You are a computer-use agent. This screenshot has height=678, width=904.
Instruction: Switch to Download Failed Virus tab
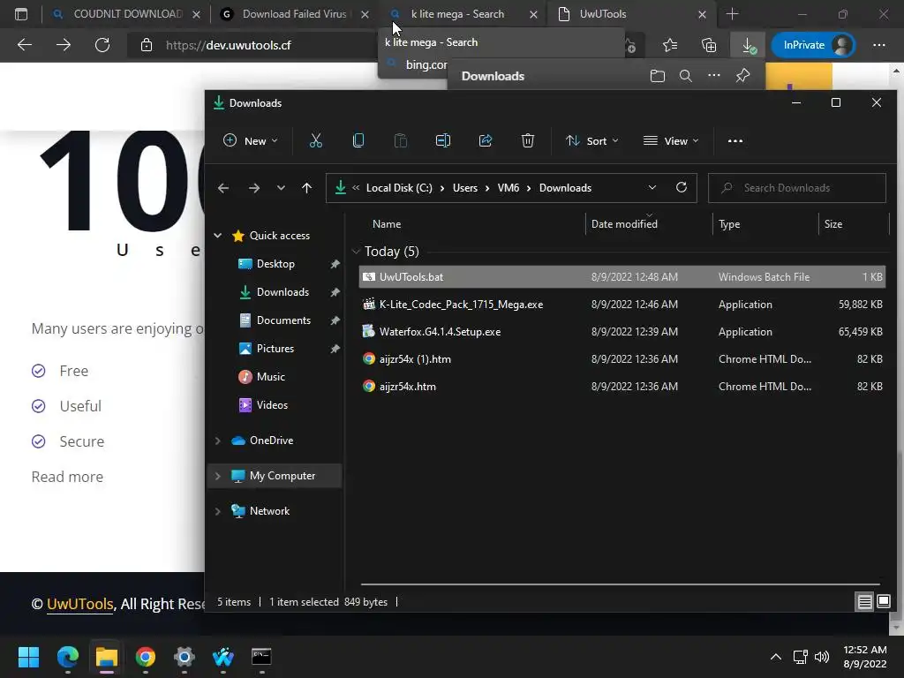(x=294, y=14)
